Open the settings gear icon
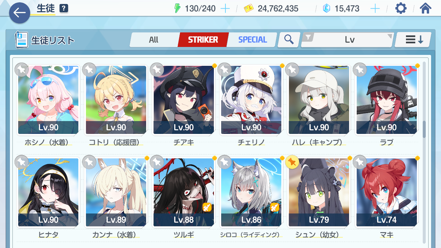This screenshot has height=248, width=441. [x=401, y=8]
